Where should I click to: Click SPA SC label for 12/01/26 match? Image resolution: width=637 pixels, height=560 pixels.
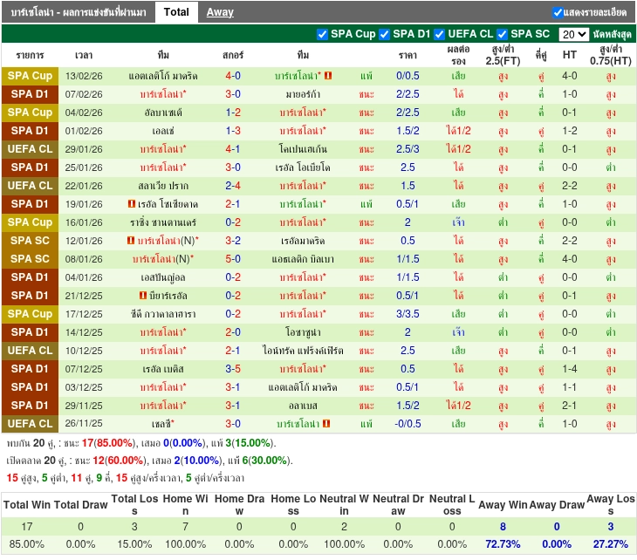[x=30, y=241]
